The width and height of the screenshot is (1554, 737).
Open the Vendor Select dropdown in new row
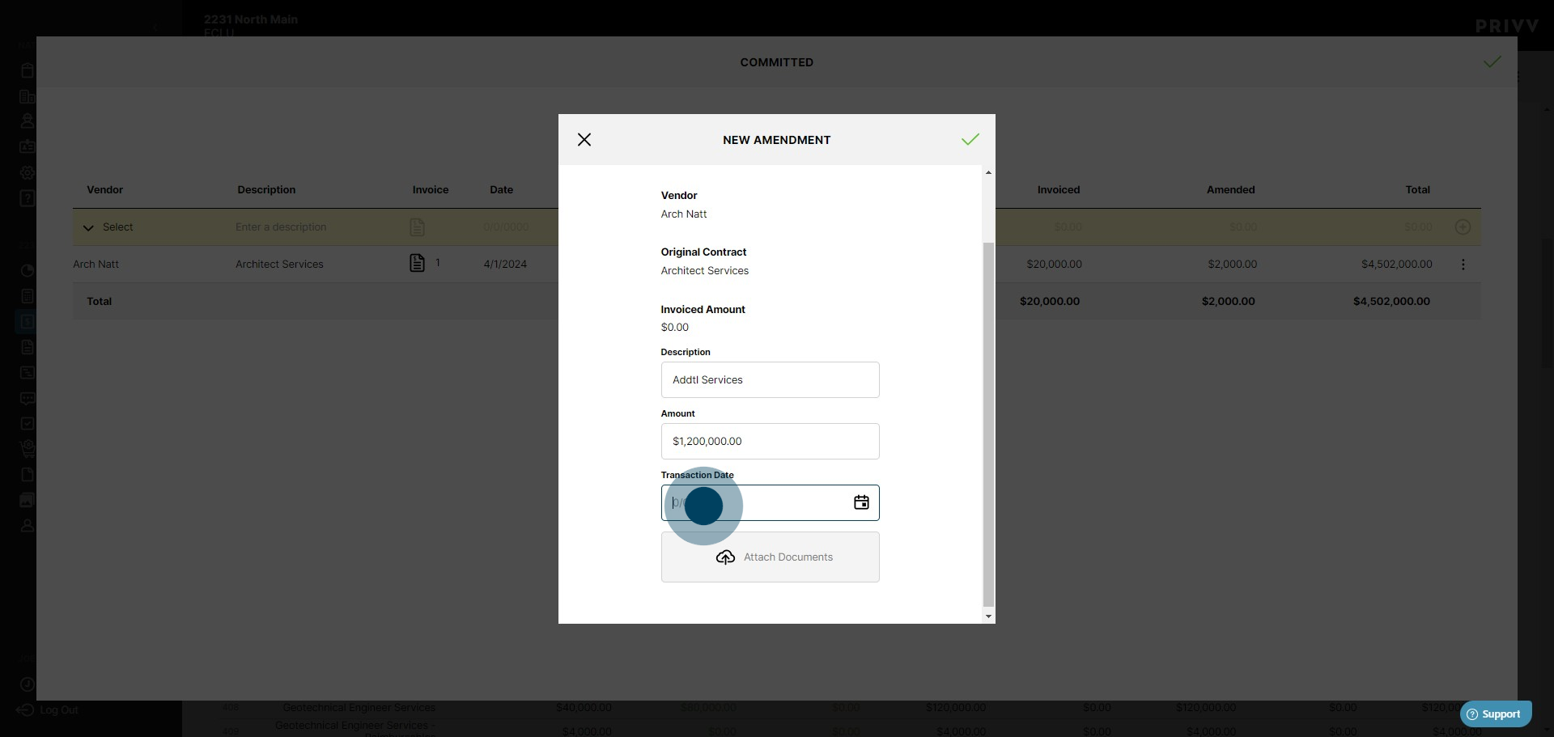click(108, 227)
